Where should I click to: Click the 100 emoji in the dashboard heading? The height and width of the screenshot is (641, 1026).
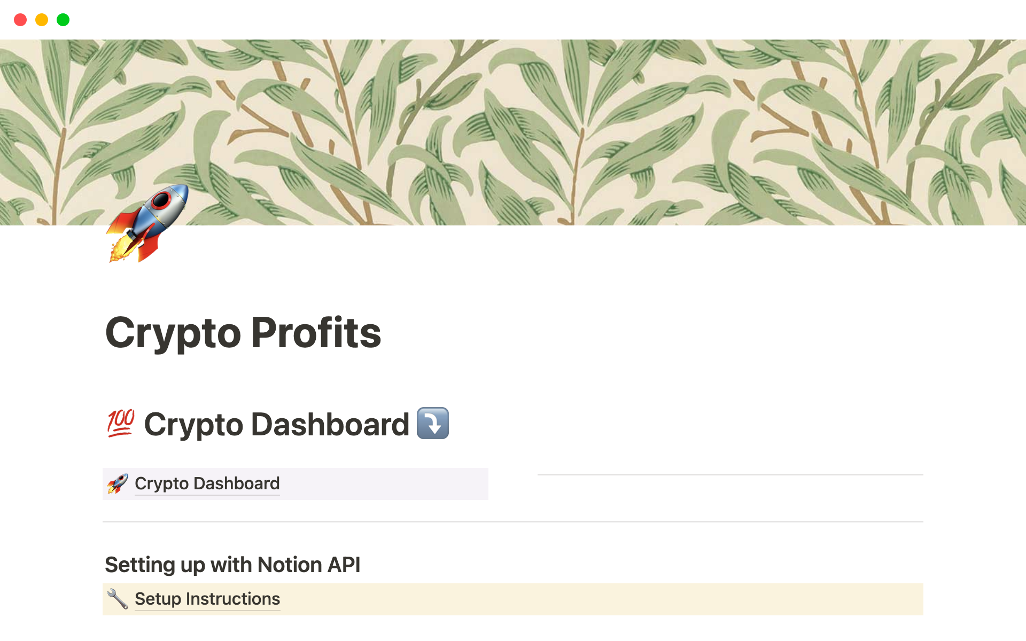[x=120, y=424]
